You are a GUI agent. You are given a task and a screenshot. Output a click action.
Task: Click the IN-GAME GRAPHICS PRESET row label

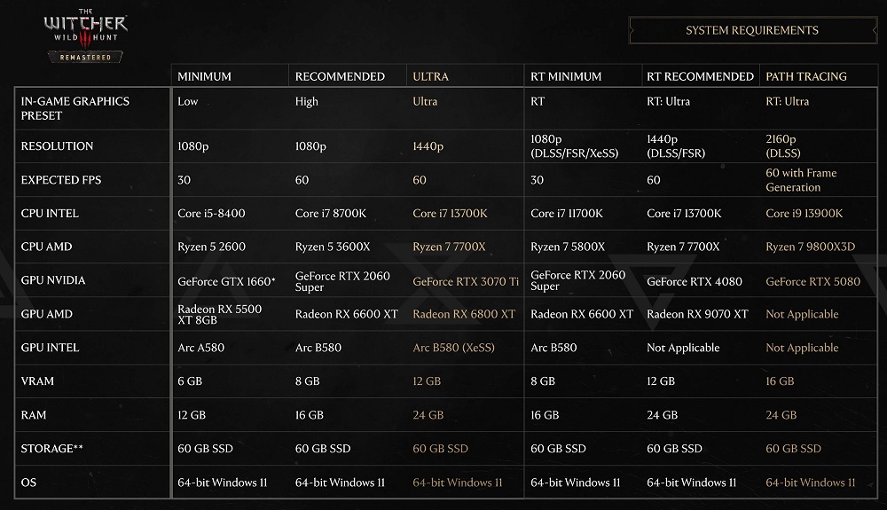pos(75,108)
